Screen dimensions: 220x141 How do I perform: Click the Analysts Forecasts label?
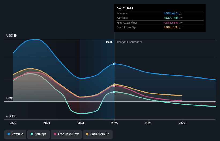tap(129, 42)
